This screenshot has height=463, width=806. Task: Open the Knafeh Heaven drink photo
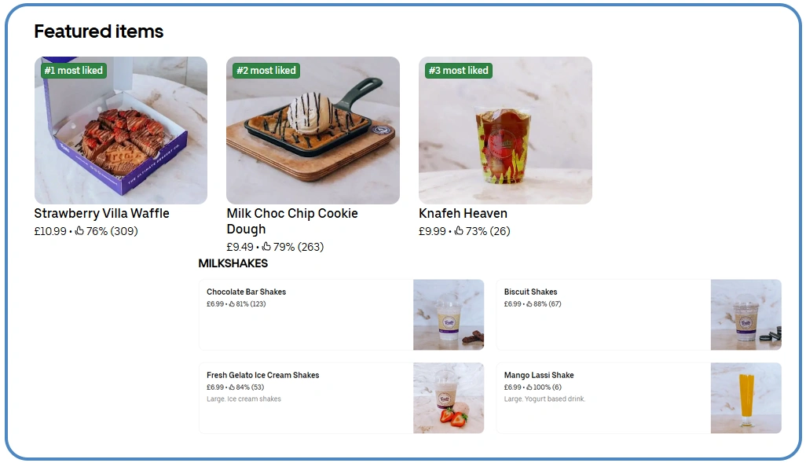point(505,130)
